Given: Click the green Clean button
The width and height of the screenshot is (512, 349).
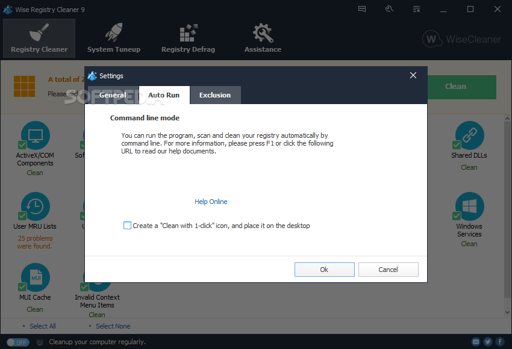Looking at the screenshot, I should pos(462,87).
